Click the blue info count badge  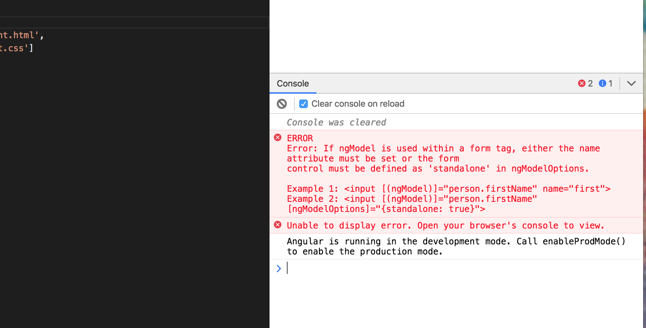[x=606, y=83]
